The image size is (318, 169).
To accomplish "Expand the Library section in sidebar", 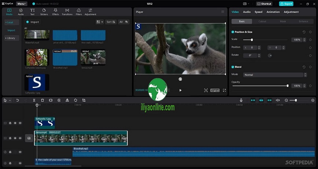I will click(x=11, y=38).
